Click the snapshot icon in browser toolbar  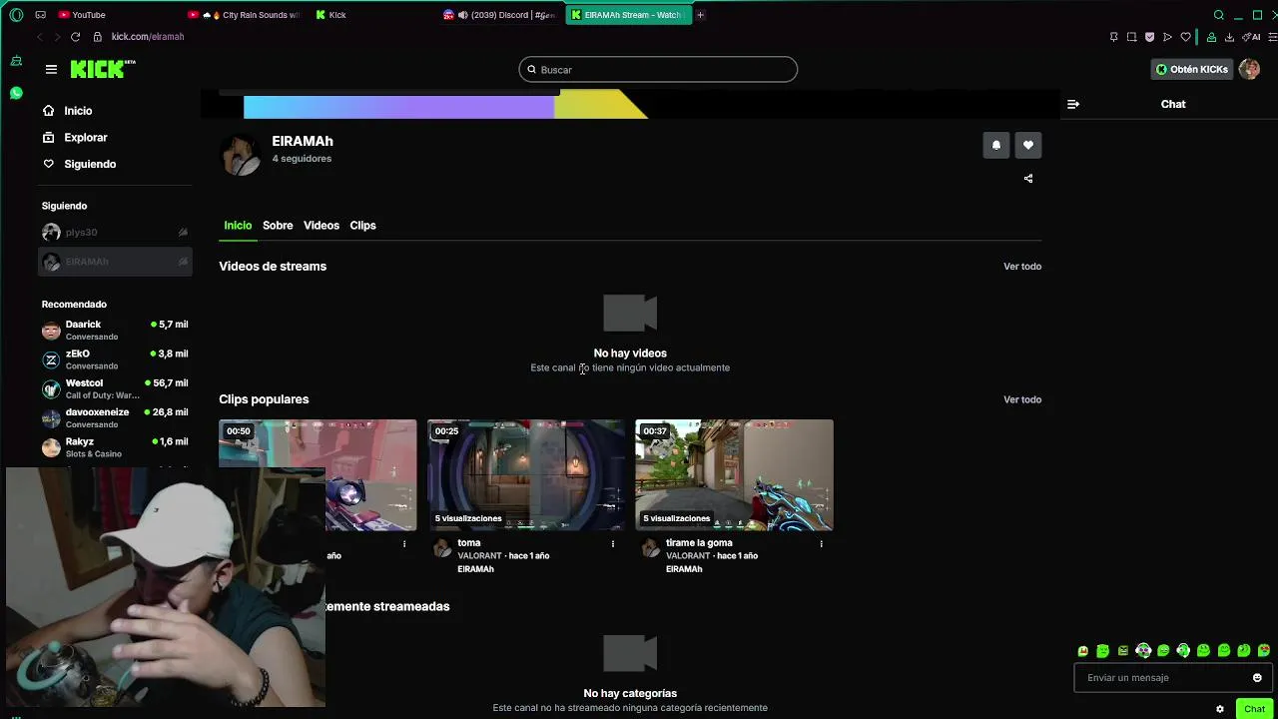[x=1131, y=37]
